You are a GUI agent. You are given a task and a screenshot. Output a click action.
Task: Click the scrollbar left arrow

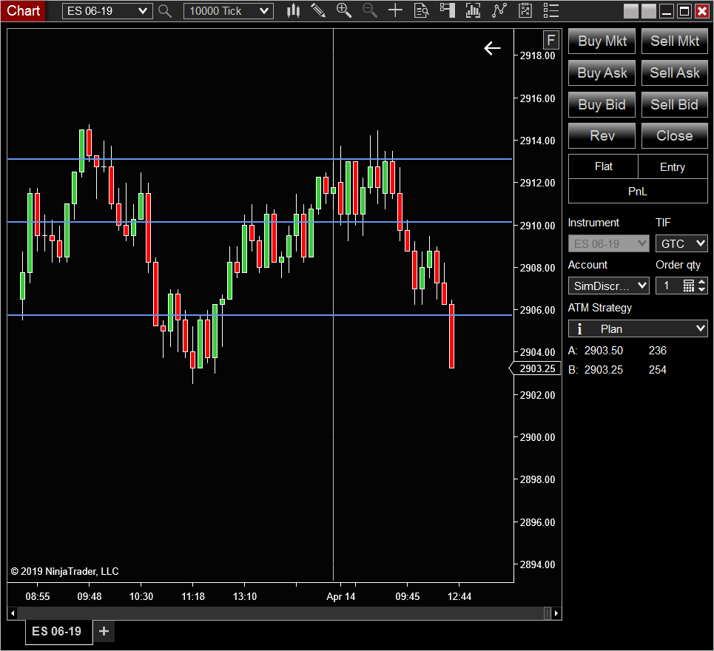tap(13, 613)
